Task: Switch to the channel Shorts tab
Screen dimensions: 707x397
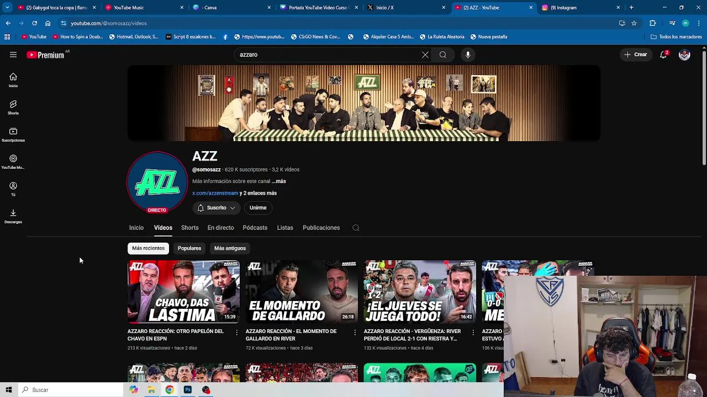Action: tap(189, 228)
